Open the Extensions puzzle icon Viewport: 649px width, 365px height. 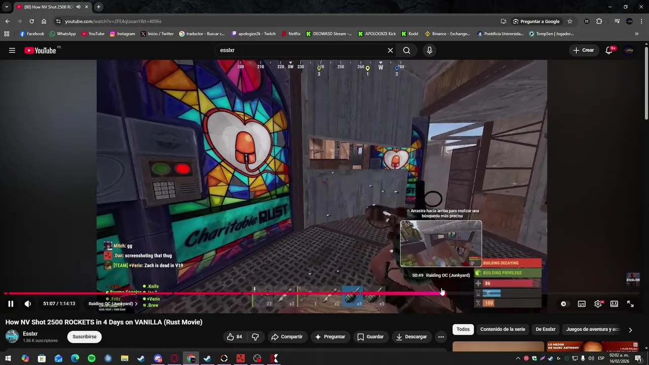599,21
